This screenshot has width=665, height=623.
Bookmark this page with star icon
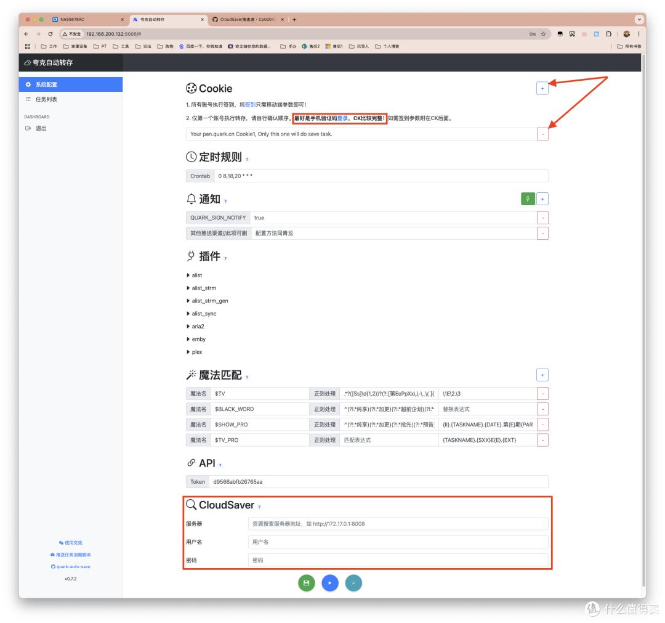point(543,34)
